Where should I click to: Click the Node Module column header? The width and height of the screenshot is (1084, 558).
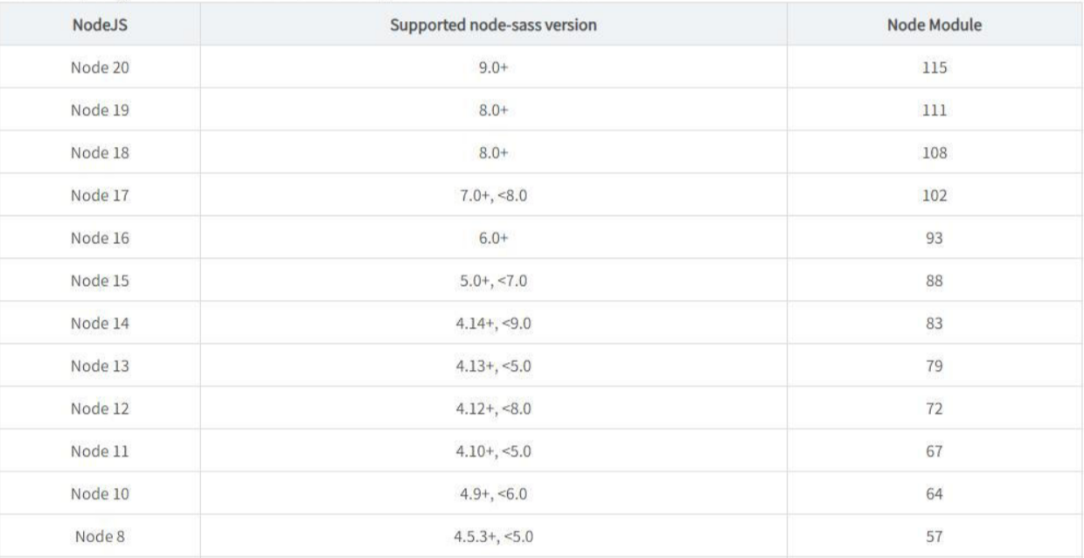(x=935, y=25)
